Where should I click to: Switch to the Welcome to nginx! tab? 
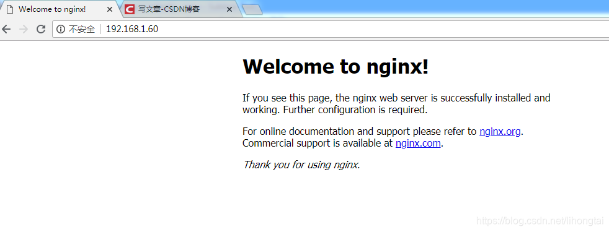(60, 9)
